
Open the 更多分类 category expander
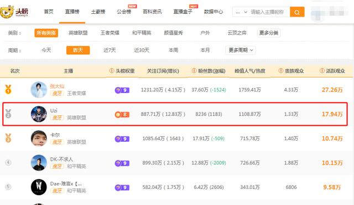click(268, 33)
